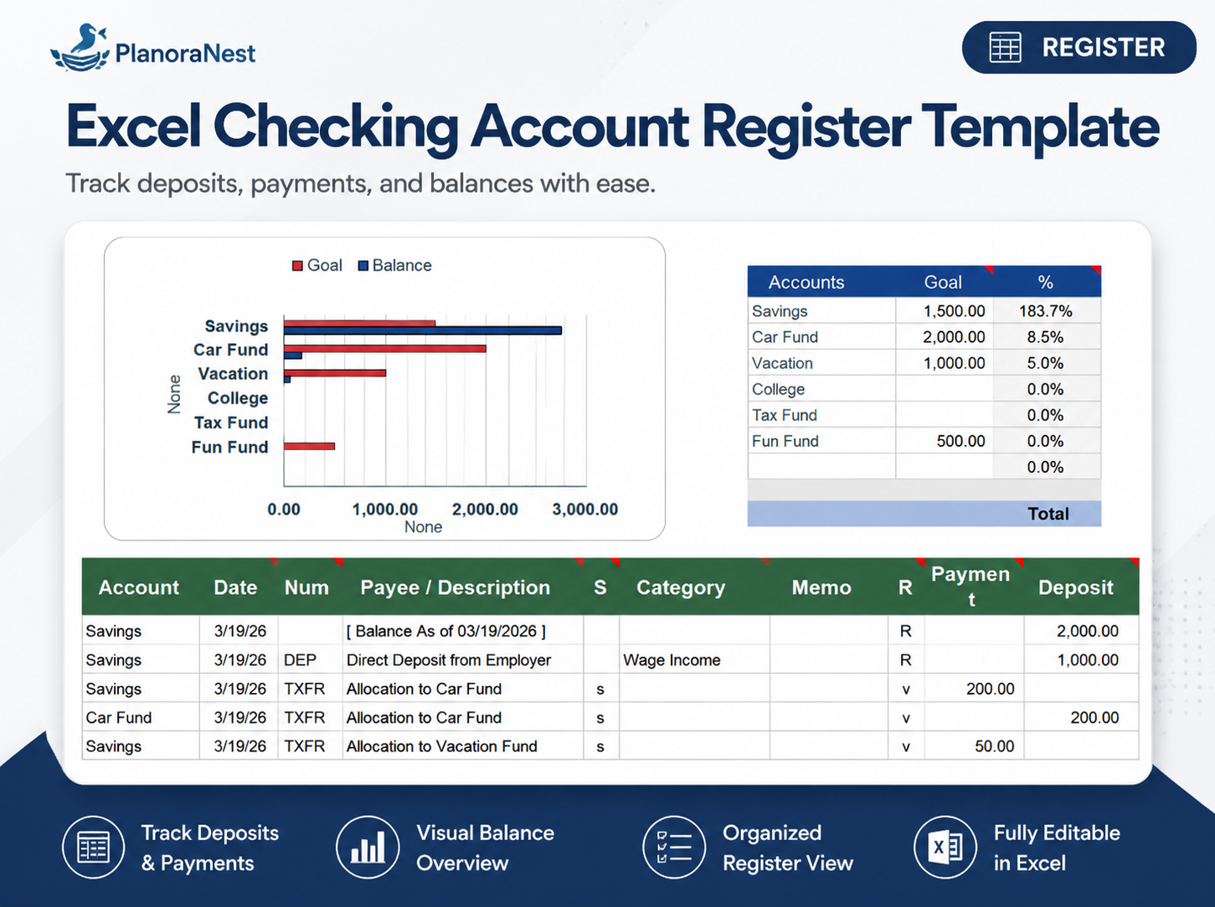Select the DEP cell in Num column
Screen dimensions: 1215x907
[310, 659]
